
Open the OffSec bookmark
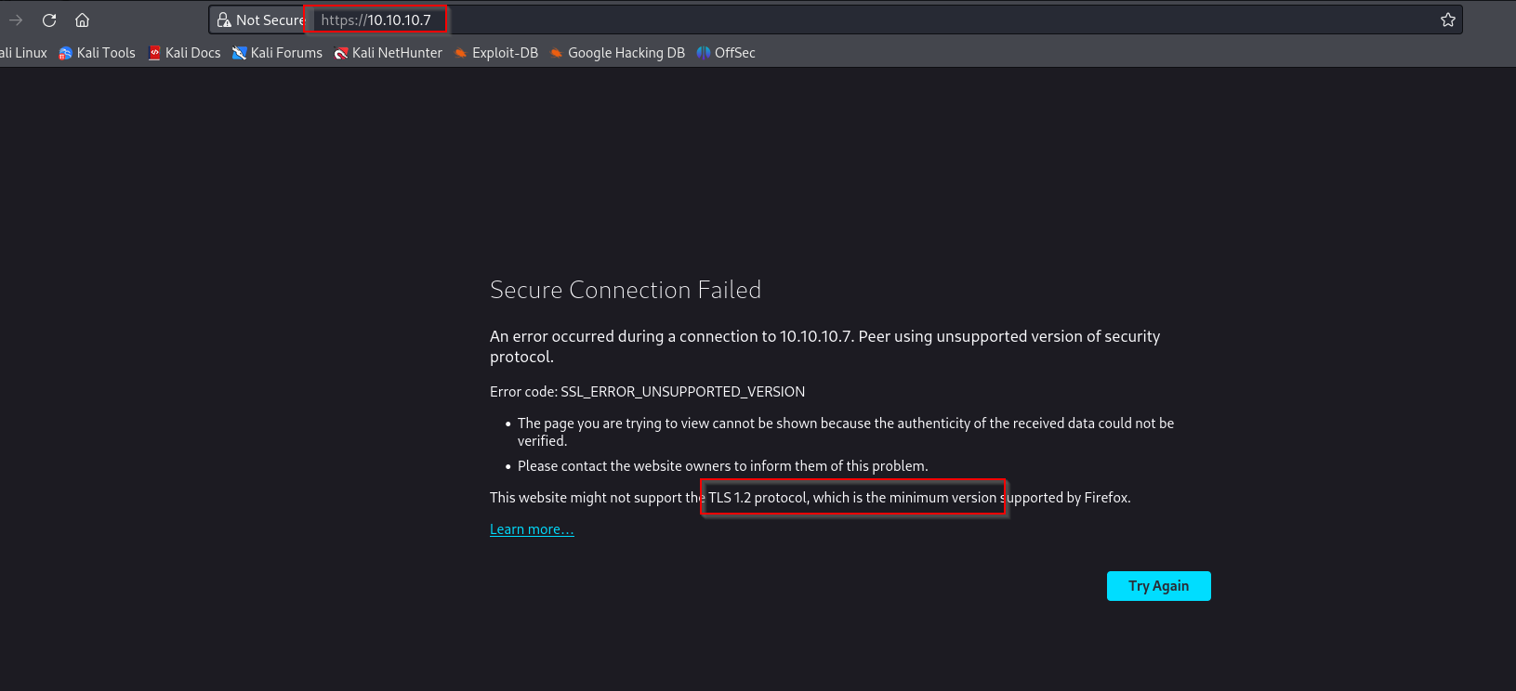tap(726, 53)
